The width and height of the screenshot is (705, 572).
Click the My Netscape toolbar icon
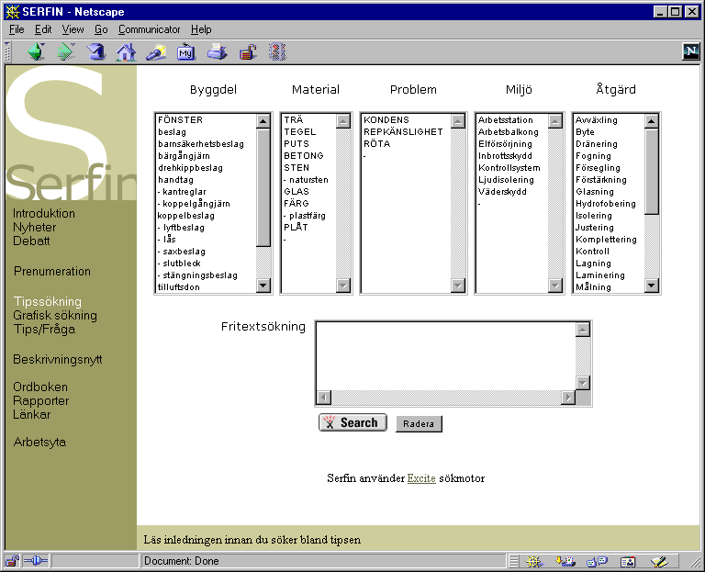point(185,51)
